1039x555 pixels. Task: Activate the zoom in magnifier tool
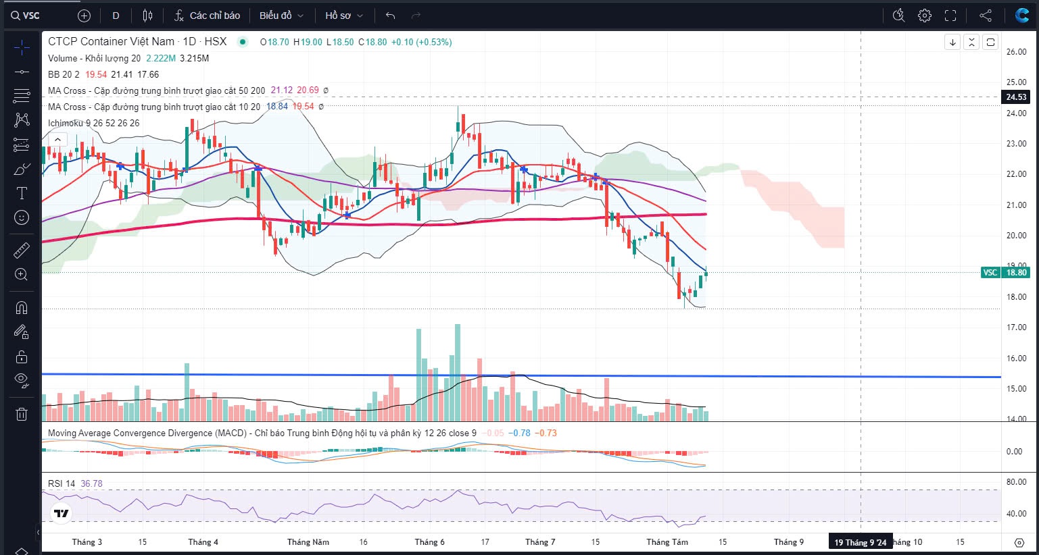coord(22,274)
